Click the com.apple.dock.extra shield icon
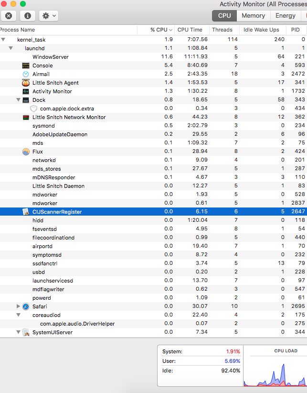 click(33, 109)
